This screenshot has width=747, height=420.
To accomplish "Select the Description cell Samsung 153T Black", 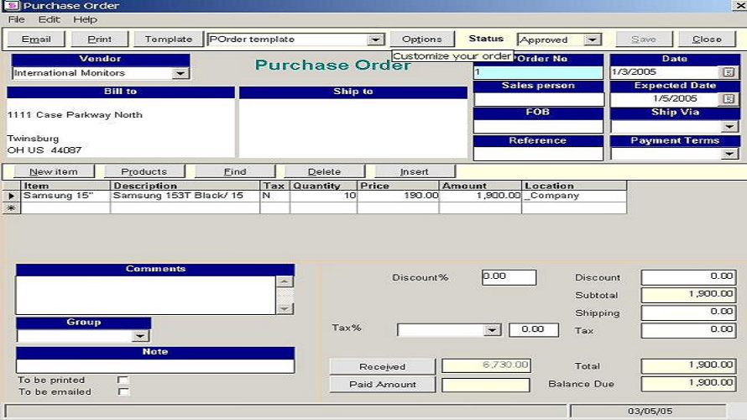I will [x=185, y=196].
